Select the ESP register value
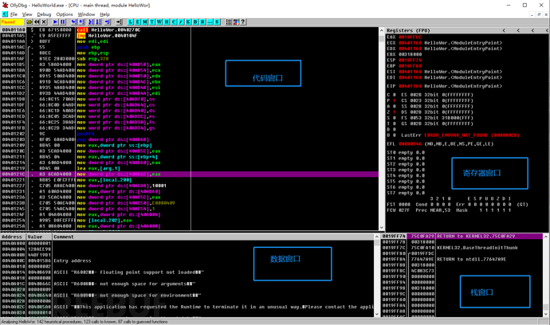 coord(410,61)
